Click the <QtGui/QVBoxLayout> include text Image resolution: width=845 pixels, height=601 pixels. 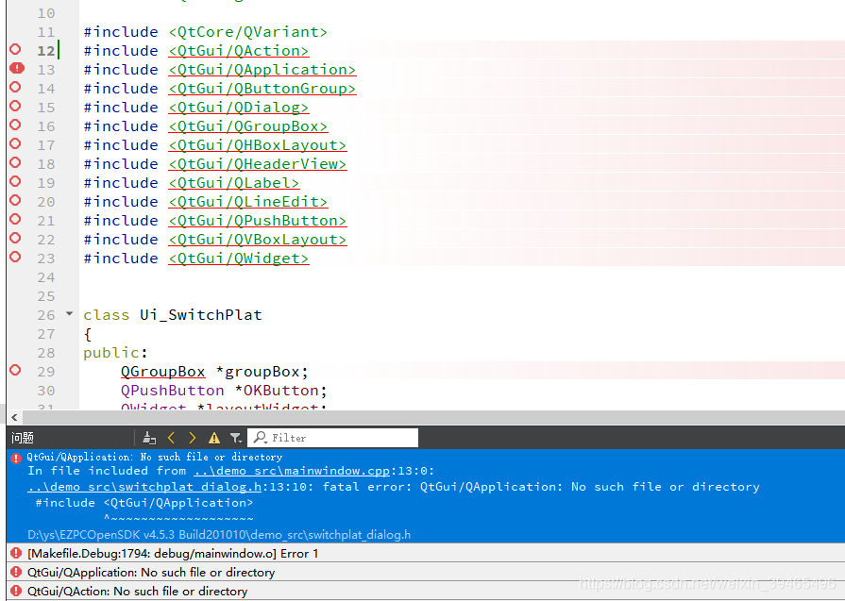click(258, 239)
